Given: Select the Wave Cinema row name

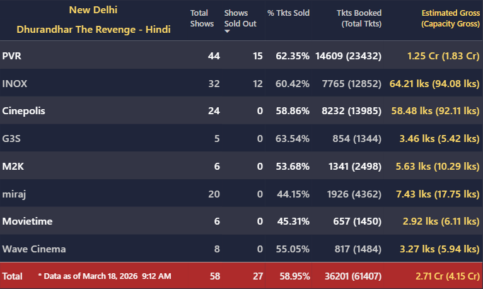Looking at the screenshot, I should pyautogui.click(x=34, y=249).
